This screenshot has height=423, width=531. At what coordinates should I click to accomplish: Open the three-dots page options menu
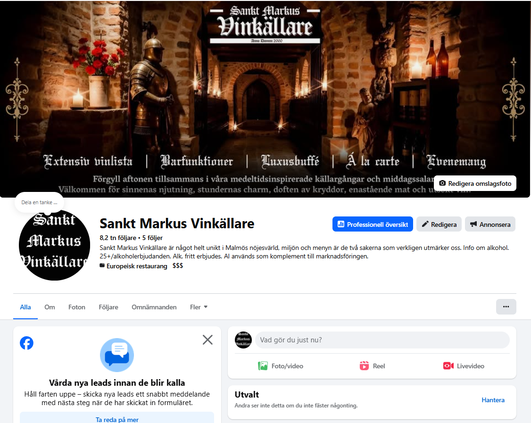coord(506,307)
